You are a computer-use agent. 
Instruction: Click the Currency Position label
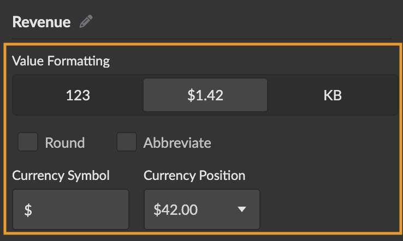(194, 176)
